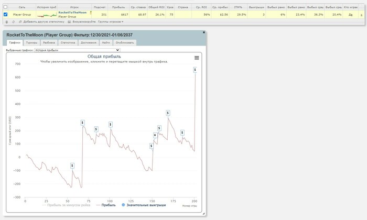367x220 pixels.
Task: Click the 'Выигрыши' column header
Action: tap(256, 7)
